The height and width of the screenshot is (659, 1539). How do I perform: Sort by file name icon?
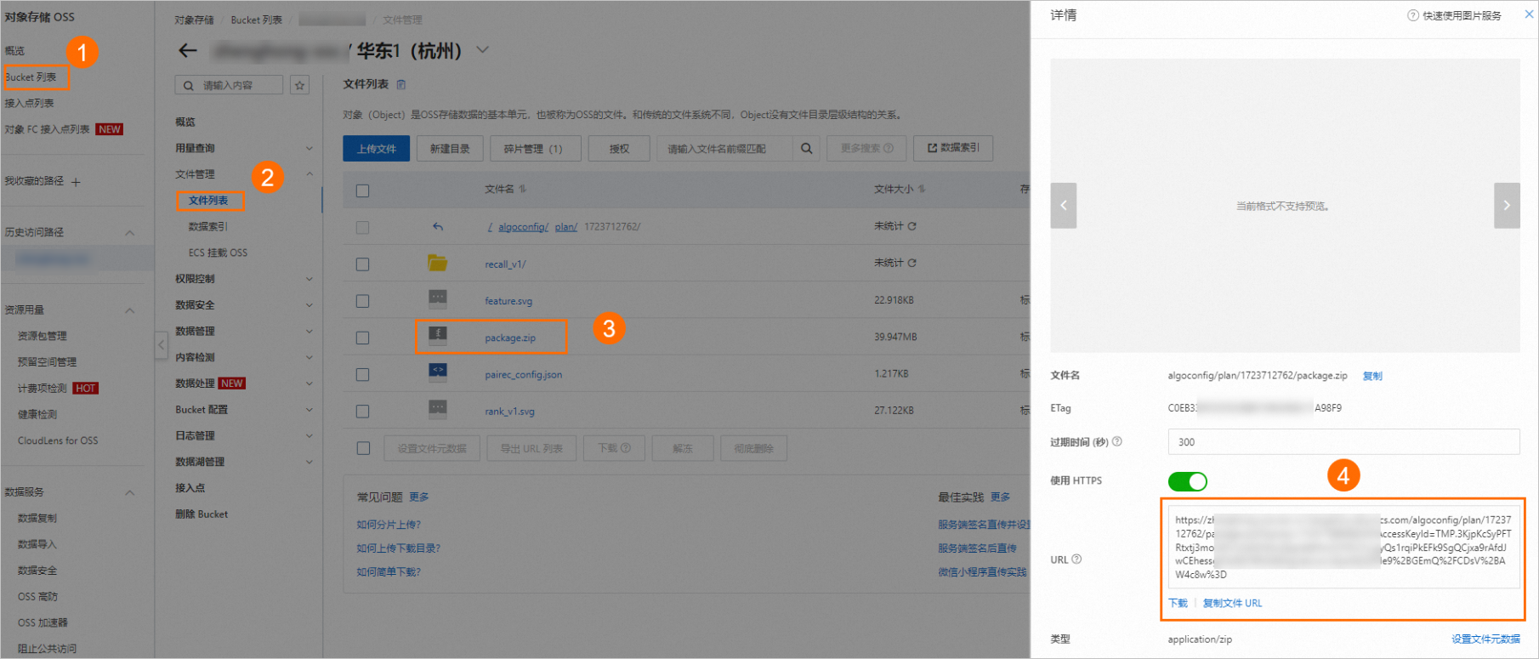point(523,189)
